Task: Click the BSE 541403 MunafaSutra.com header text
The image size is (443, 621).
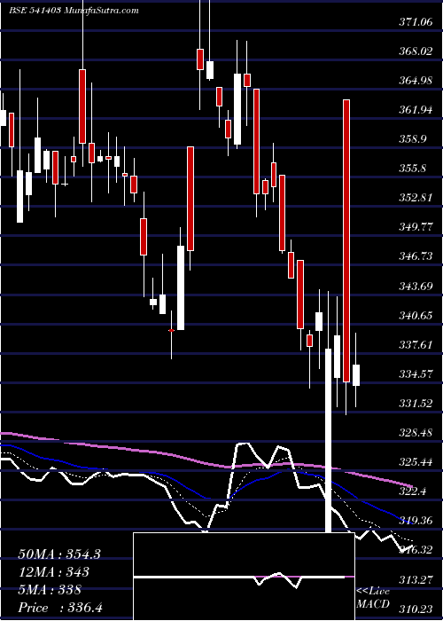Action: click(74, 11)
